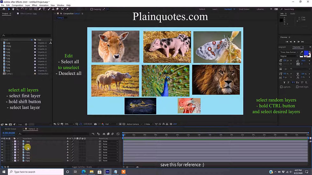This screenshot has height=175, width=312.
Task: Open the Times New Roman font dropdown
Action: (x=289, y=52)
